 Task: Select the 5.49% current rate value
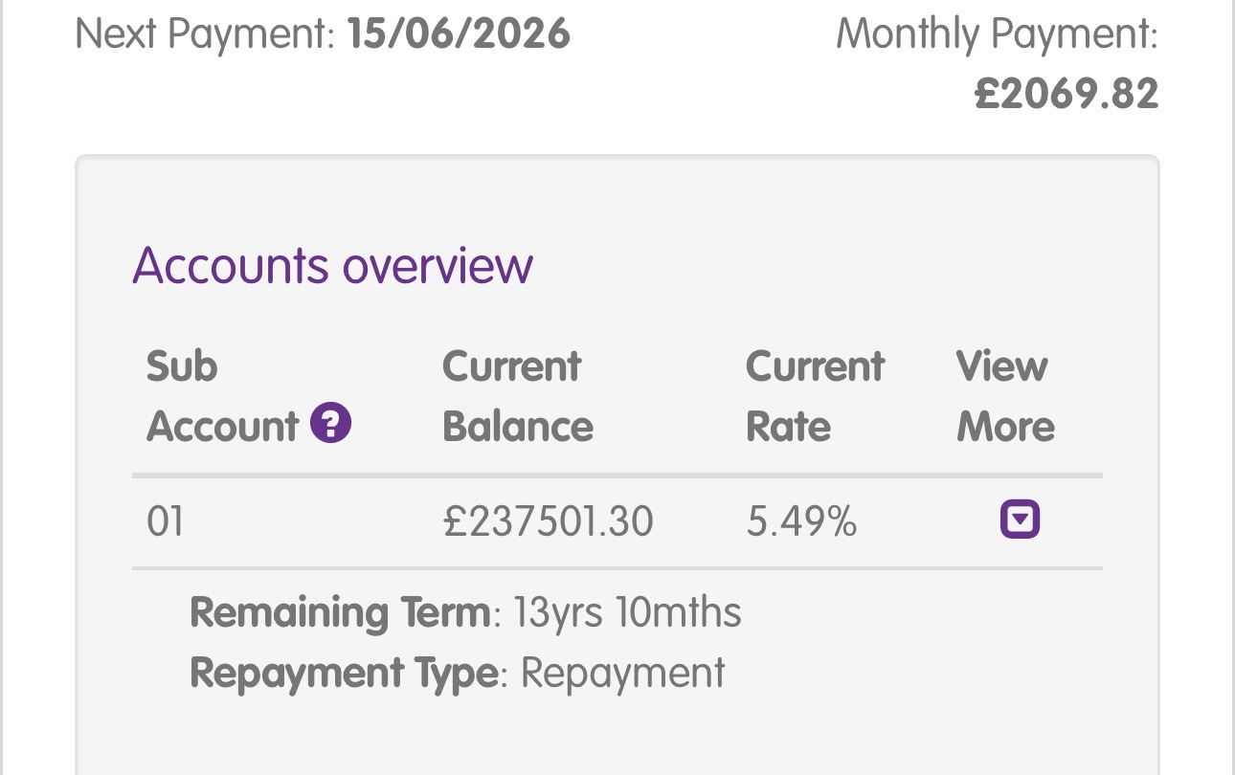coord(801,522)
